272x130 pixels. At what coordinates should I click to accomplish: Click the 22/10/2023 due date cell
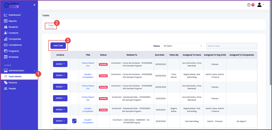(x=161, y=121)
